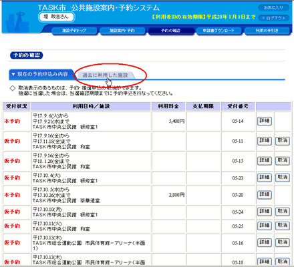Screen dimensions: 294x267
Task: Open the 利用の手引き navigation tab
Action: 267,31
